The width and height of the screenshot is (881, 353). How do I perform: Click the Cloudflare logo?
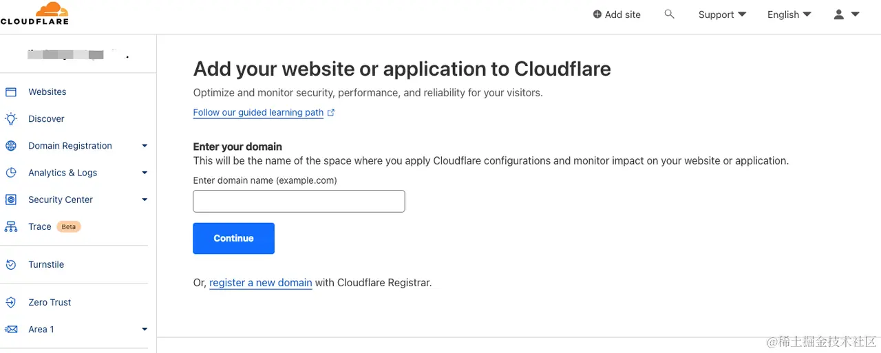point(34,14)
